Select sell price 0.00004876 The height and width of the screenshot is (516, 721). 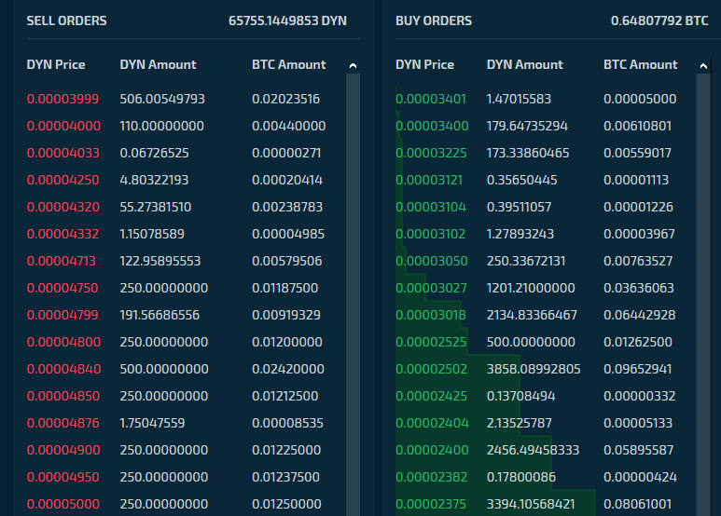[63, 423]
